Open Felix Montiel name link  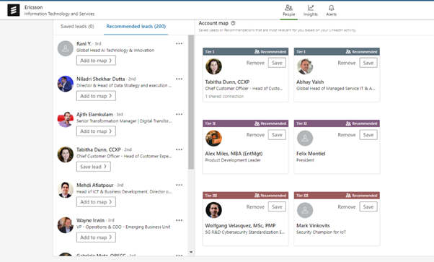click(311, 154)
